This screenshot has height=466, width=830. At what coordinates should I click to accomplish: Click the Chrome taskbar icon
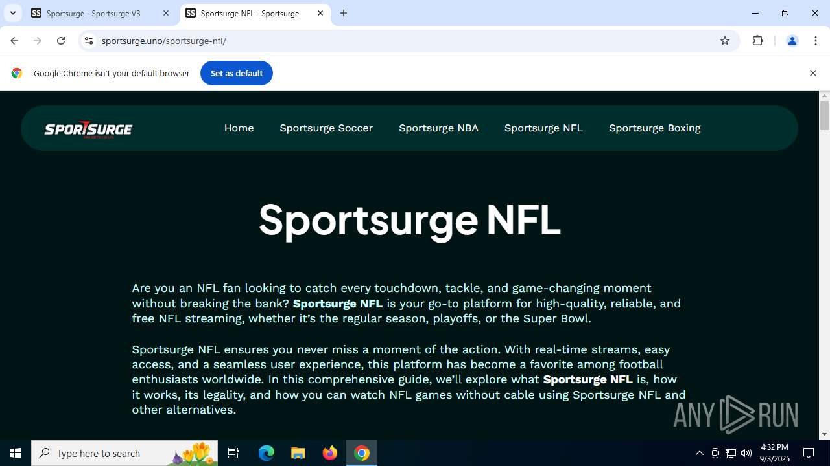(x=362, y=453)
